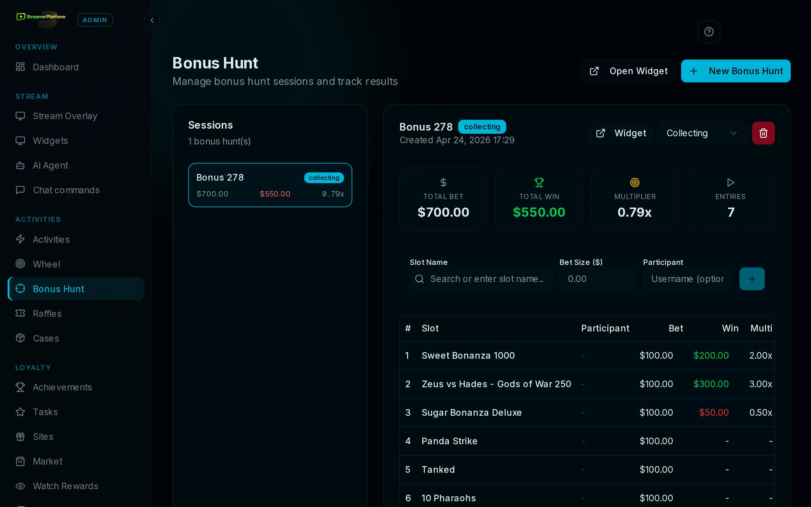The image size is (811, 507).
Task: Select the Bonus 278 session card
Action: coord(270,185)
